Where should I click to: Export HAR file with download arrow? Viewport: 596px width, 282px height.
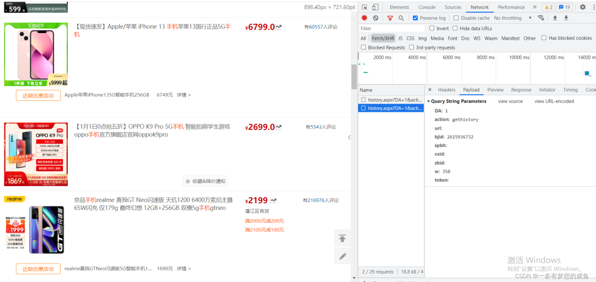coord(566,18)
